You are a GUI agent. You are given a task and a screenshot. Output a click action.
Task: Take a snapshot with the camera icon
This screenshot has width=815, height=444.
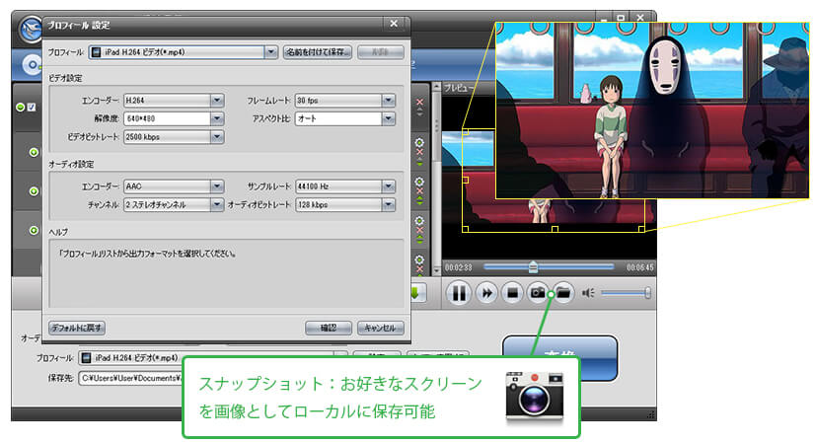click(x=538, y=293)
